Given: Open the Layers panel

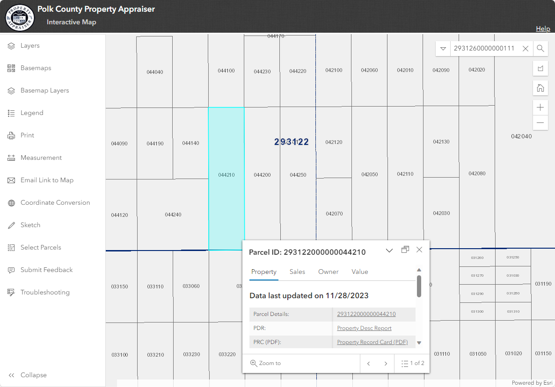Looking at the screenshot, I should (x=29, y=45).
